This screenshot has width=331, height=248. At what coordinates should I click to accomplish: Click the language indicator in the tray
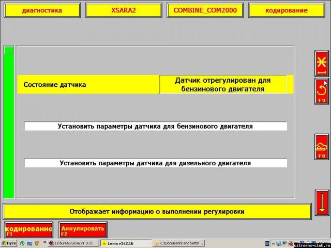[x=267, y=243]
